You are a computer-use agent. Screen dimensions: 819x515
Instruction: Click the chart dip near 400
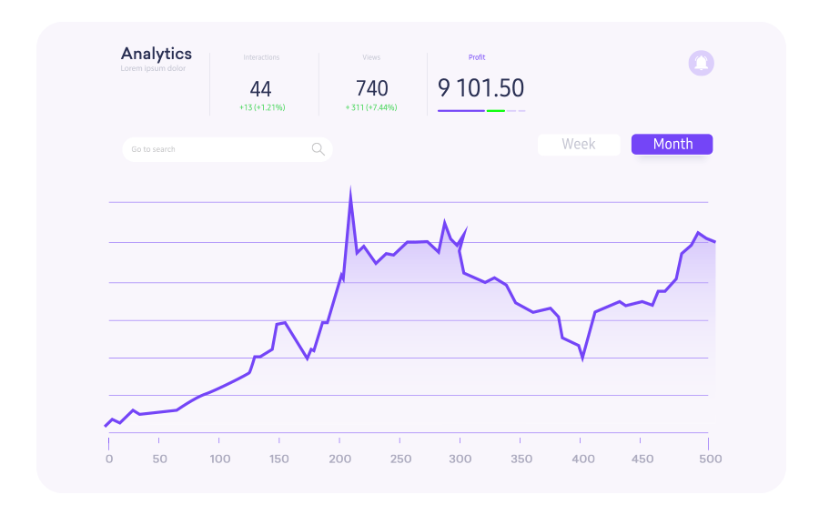pos(582,358)
